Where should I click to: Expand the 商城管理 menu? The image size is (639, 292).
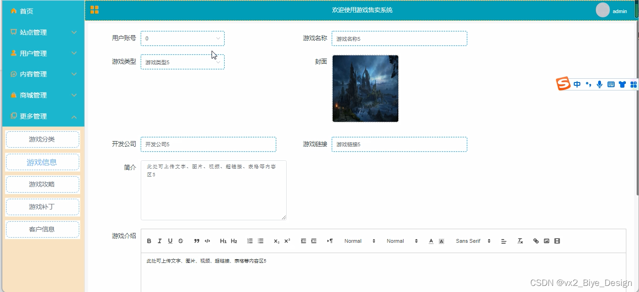pos(43,95)
